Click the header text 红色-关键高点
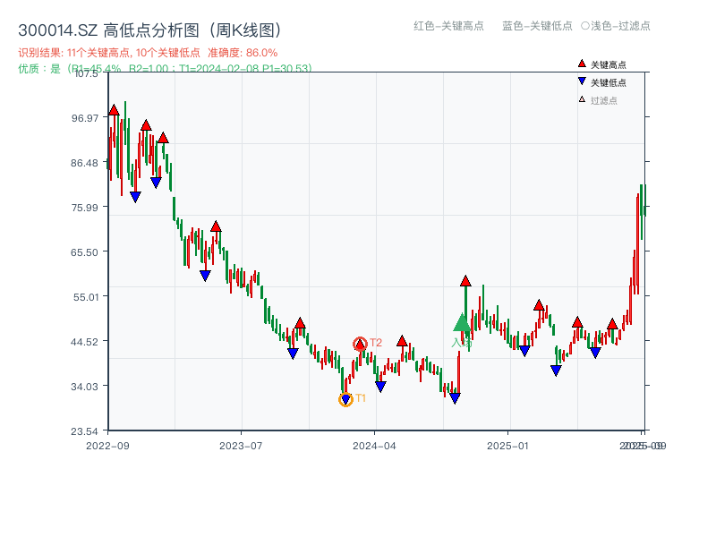Image resolution: width=716 pixels, height=537 pixels. [448, 26]
